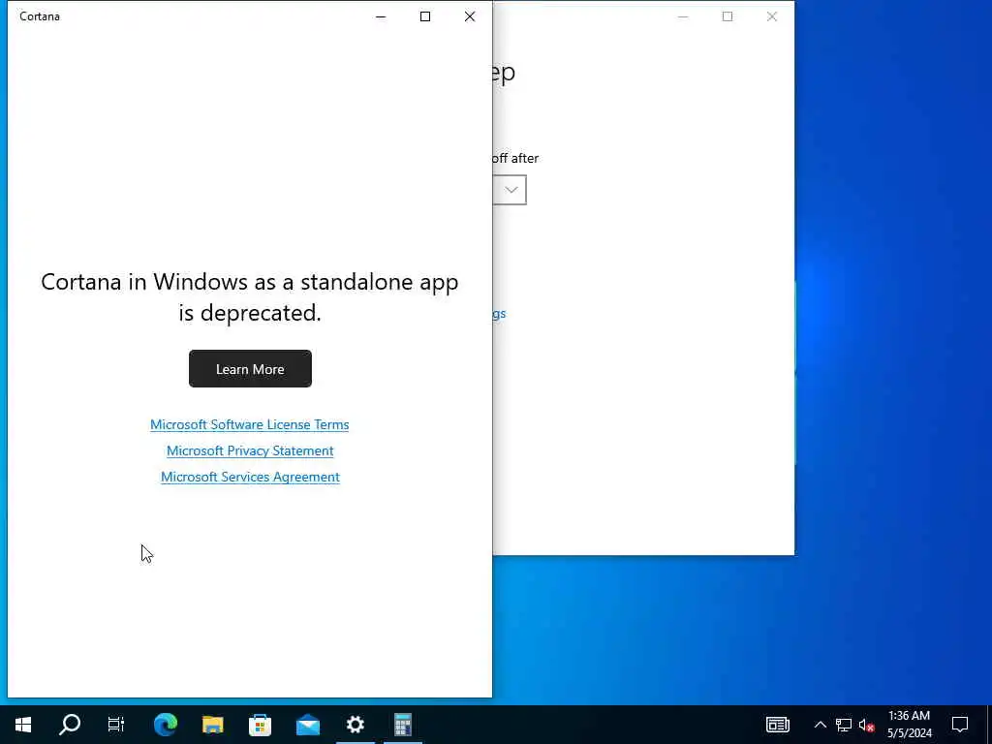Open the clock showing 1:36 AM
This screenshot has width=992, height=744.
pyautogui.click(x=909, y=725)
